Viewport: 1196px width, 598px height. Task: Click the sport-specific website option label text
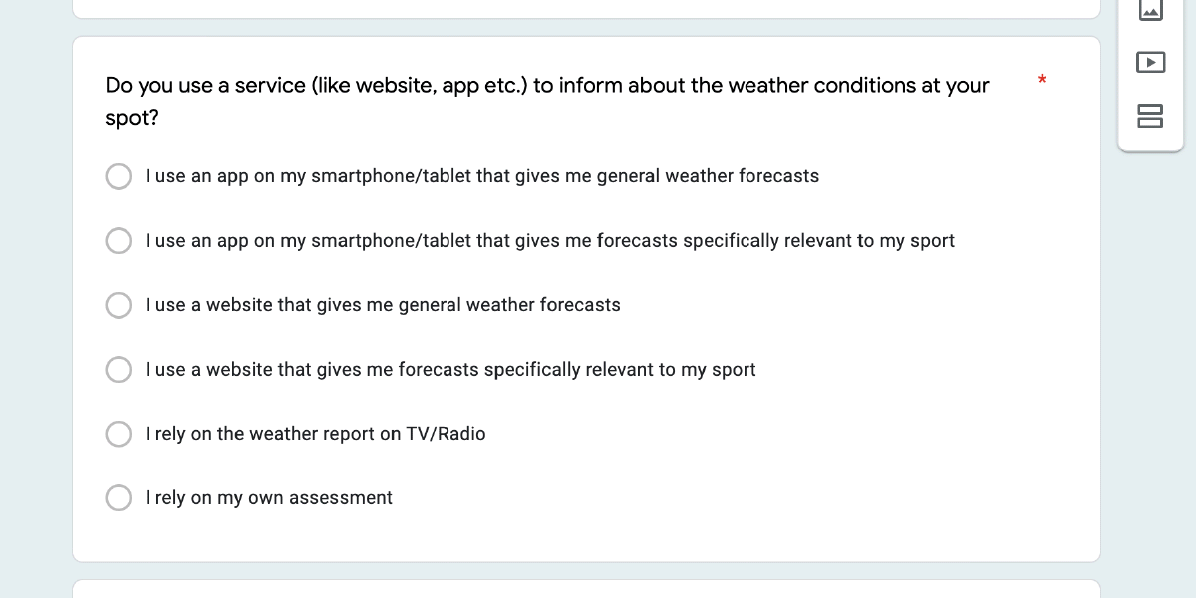point(450,370)
